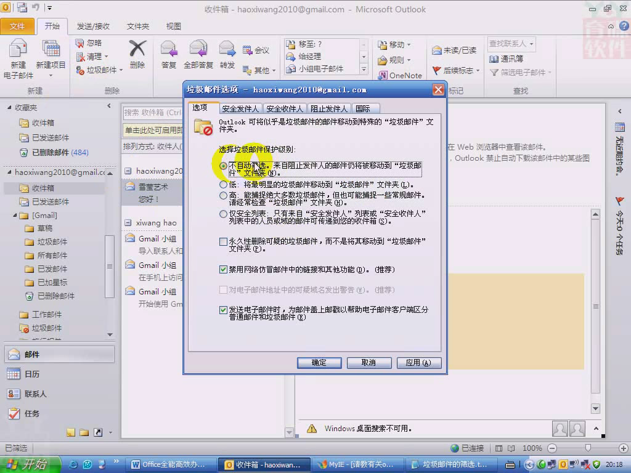Select the No Automatic Filtering (不自动筛选) radio option
Image resolution: width=631 pixels, height=473 pixels.
tap(223, 166)
